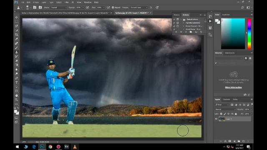Viewport: 267px width, 150px height.
Task: Toggle dialog box for Default Actions
Action: [x=178, y=20]
